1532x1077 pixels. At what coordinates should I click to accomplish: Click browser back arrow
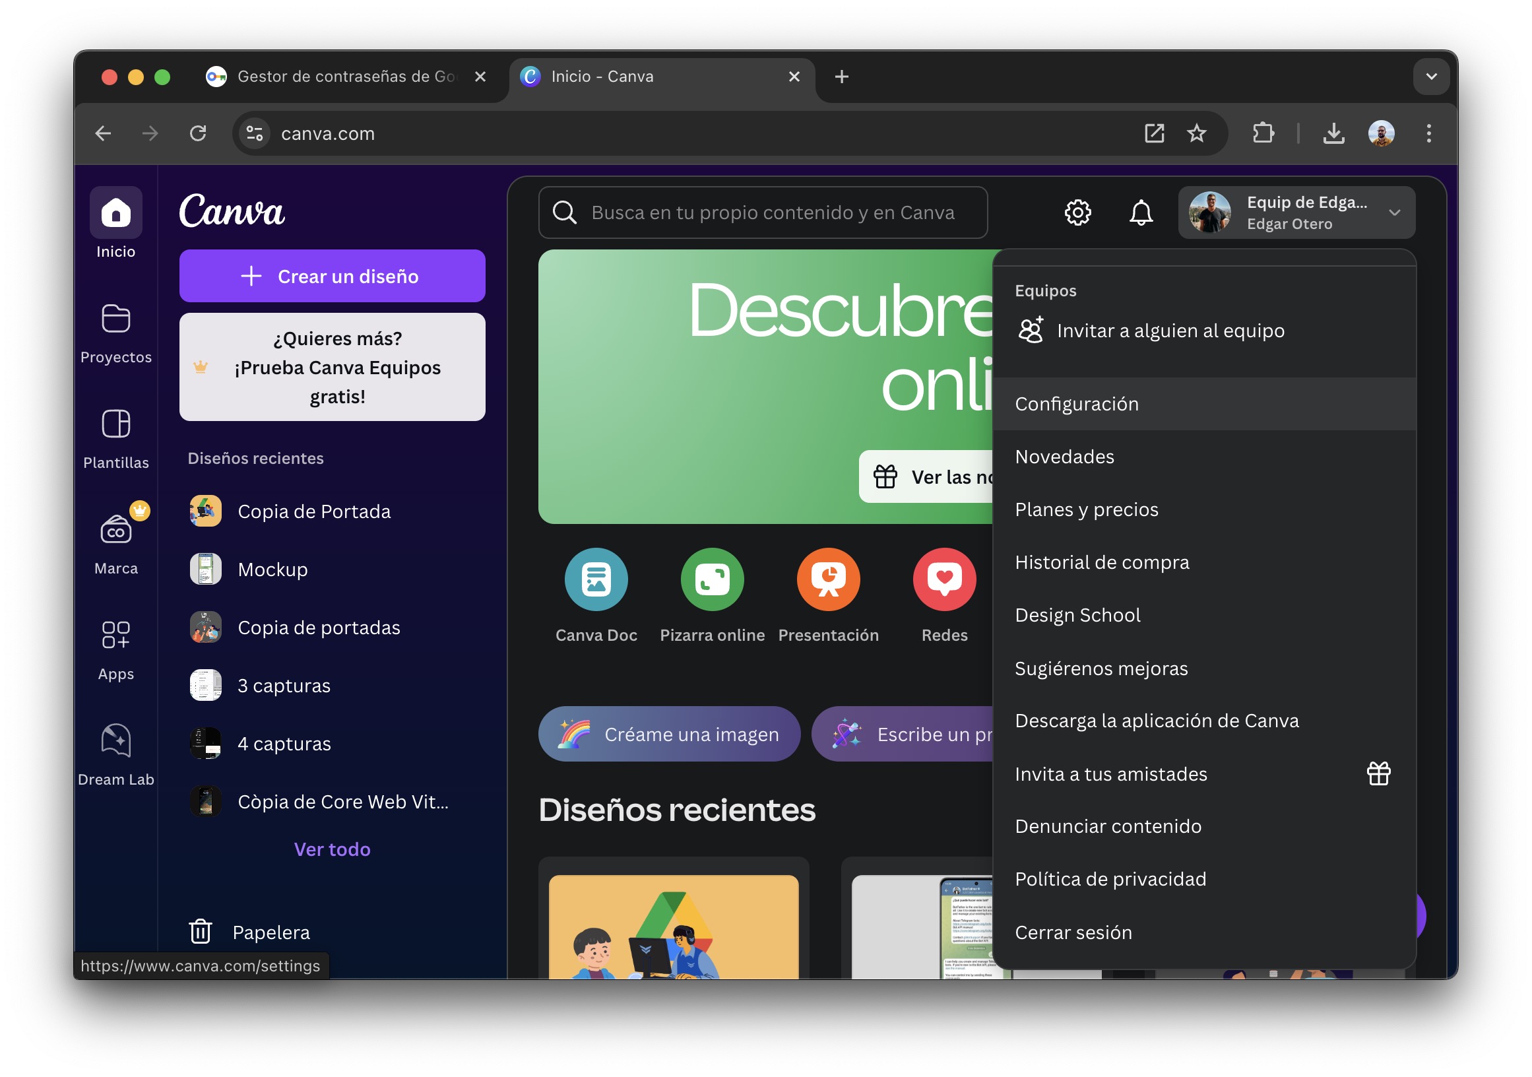pos(103,133)
